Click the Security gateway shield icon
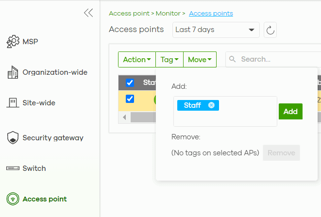Image resolution: width=321 pixels, height=217 pixels. [13, 138]
